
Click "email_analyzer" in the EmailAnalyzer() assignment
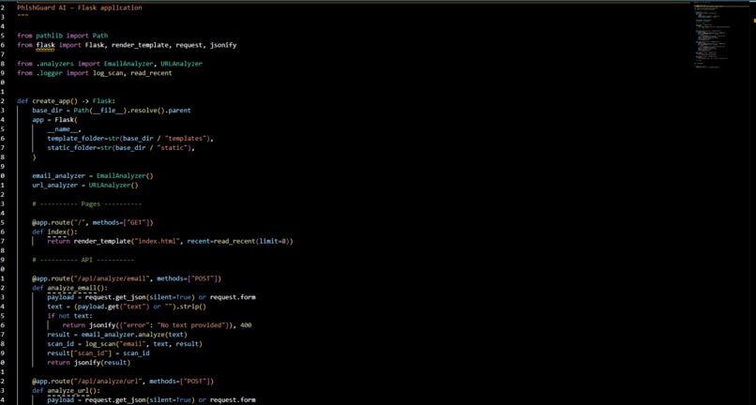click(59, 176)
